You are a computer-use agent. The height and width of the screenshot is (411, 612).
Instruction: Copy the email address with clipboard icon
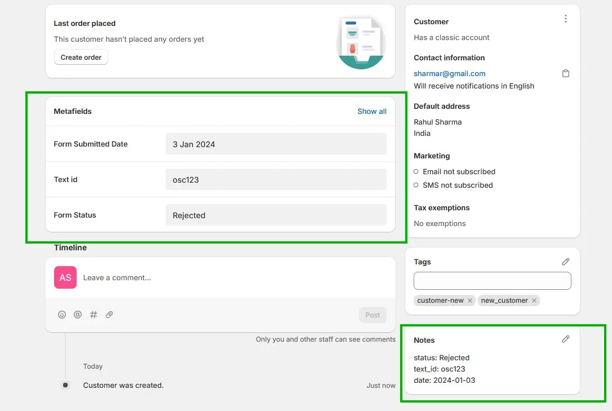click(566, 74)
